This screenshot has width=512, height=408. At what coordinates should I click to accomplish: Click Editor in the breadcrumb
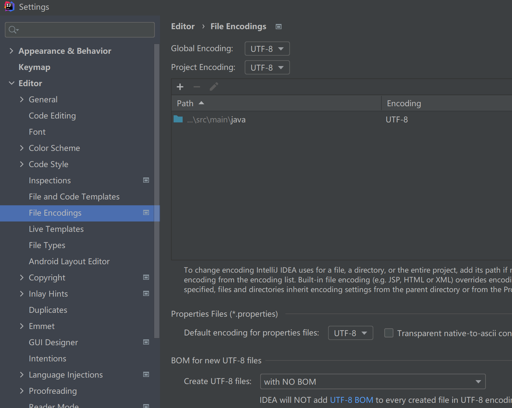183,26
